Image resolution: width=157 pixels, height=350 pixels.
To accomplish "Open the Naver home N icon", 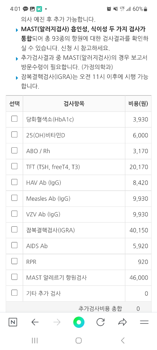I will [x=13, y=322].
